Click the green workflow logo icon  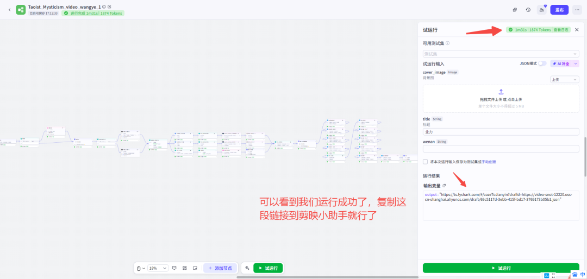coord(21,10)
